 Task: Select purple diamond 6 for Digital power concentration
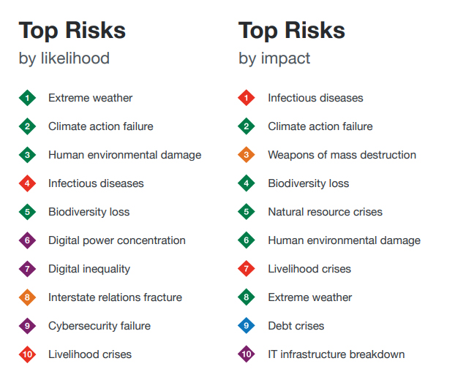(x=27, y=240)
